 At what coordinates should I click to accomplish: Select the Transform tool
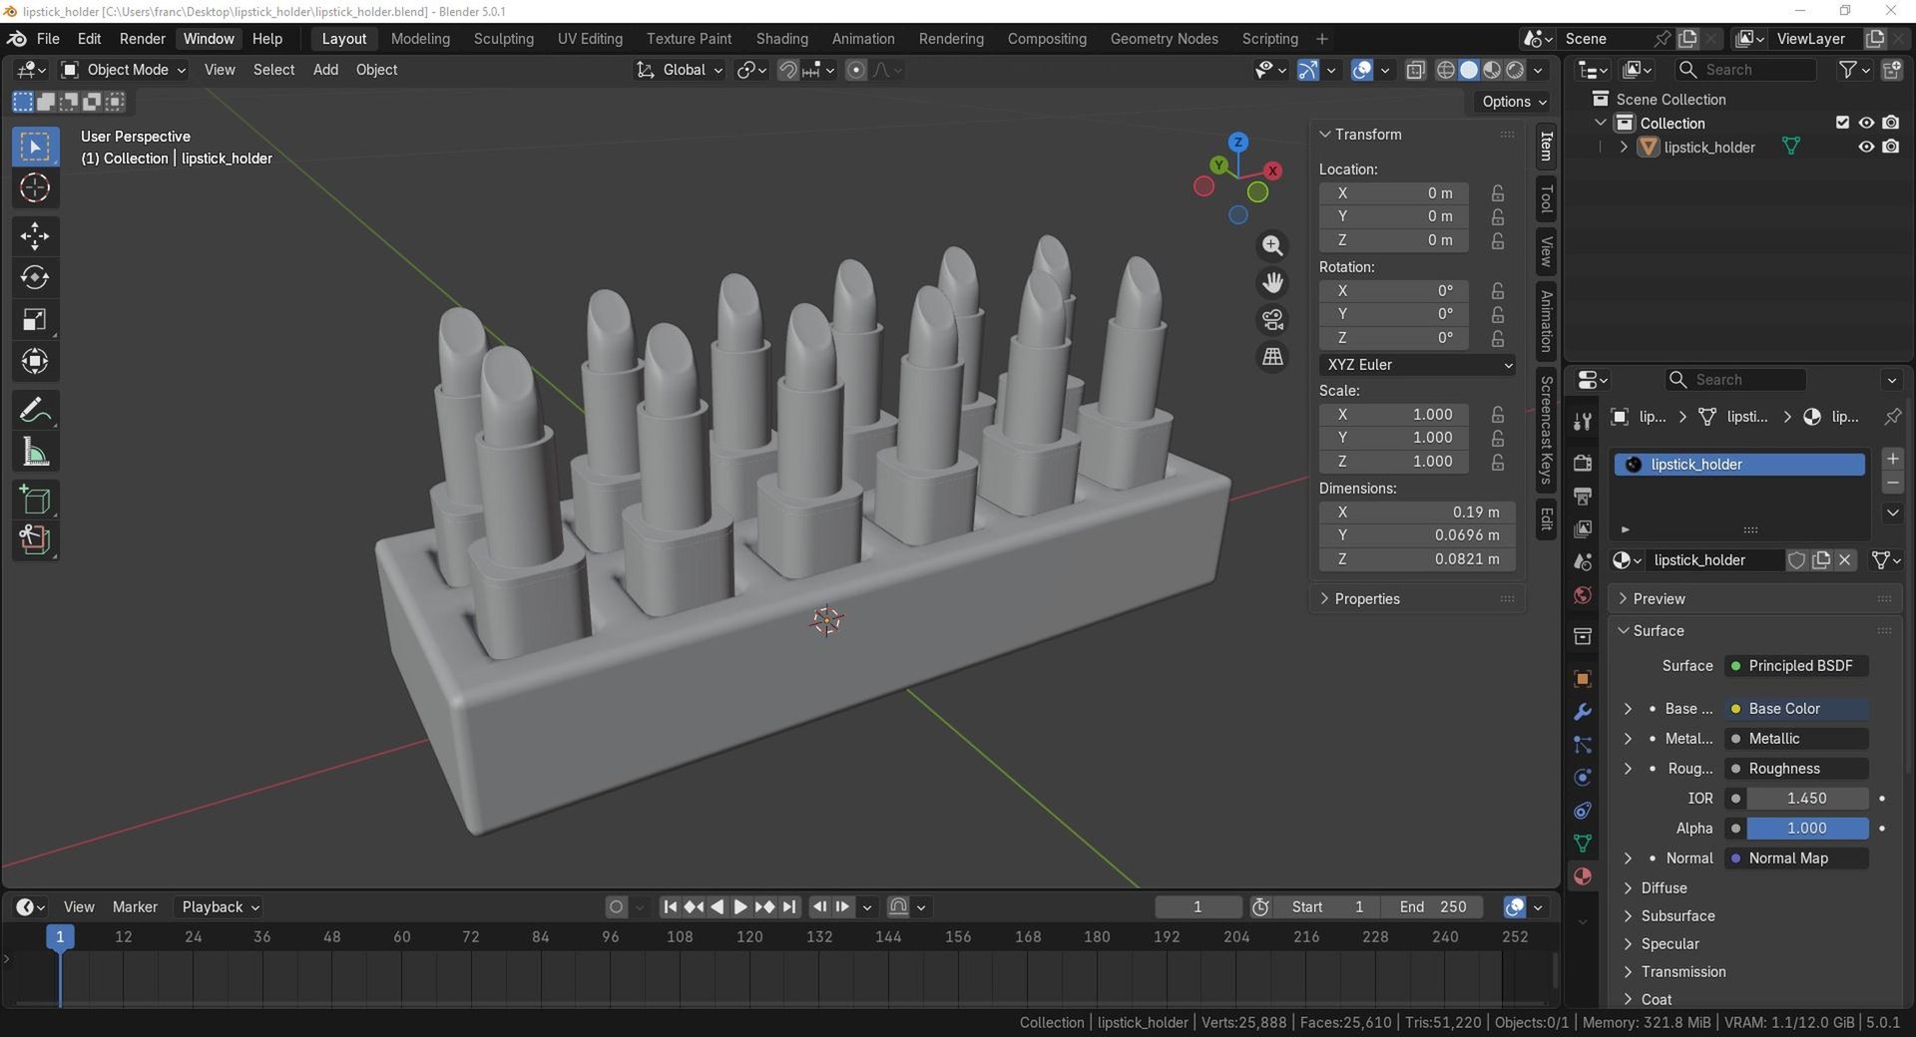35,361
